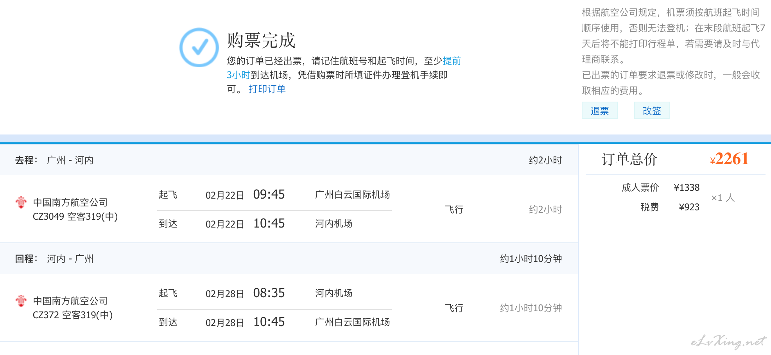Click the 成人票价 label
This screenshot has height=355, width=771.
pyautogui.click(x=640, y=188)
